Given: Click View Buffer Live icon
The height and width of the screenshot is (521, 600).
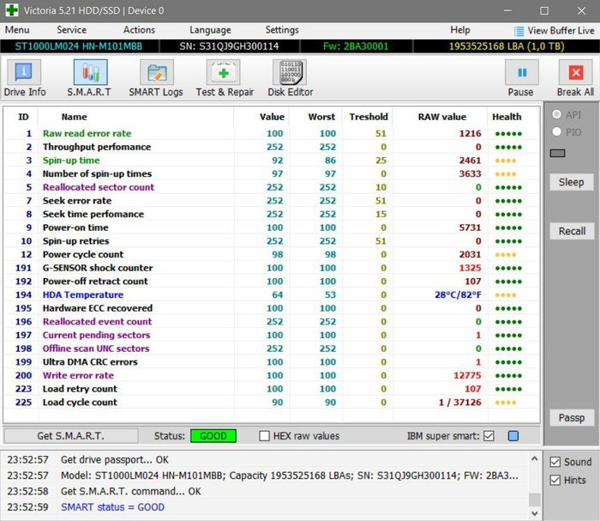Looking at the screenshot, I should click(x=519, y=30).
